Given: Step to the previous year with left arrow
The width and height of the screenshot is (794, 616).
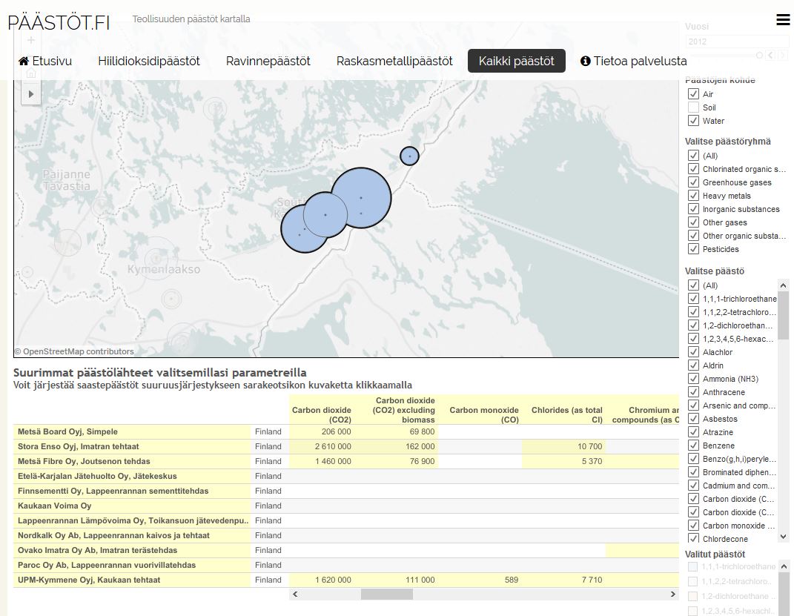Looking at the screenshot, I should tap(771, 56).
